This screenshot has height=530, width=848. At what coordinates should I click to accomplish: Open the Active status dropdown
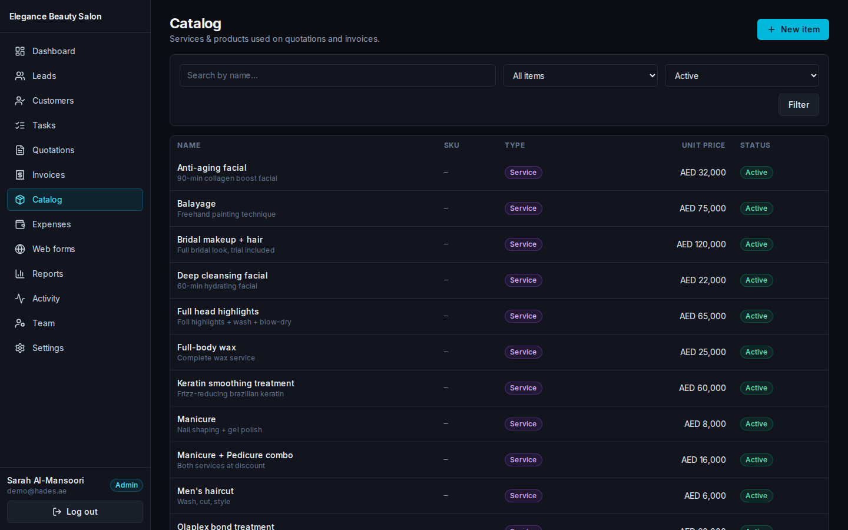pyautogui.click(x=742, y=75)
